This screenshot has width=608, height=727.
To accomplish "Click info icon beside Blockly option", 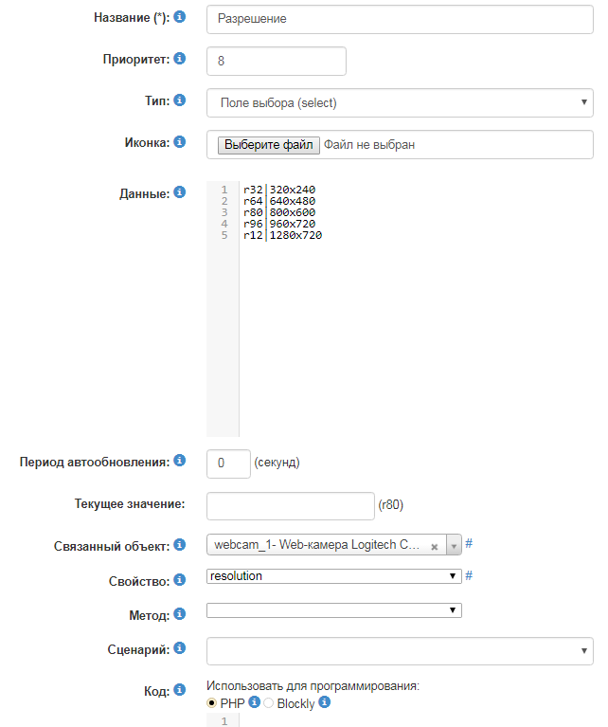I will tap(324, 702).
